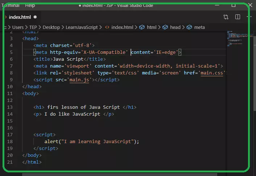
Task: Click 'screen' media value on line 8
Action: point(170,73)
